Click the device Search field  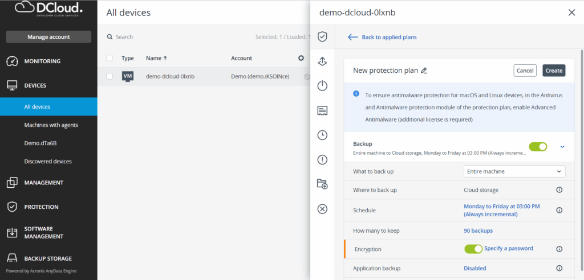(x=171, y=37)
